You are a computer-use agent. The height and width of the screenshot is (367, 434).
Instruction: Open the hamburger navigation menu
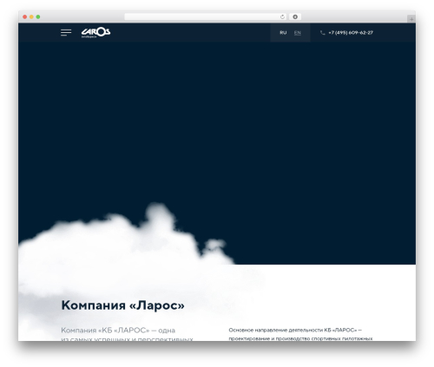tap(66, 32)
